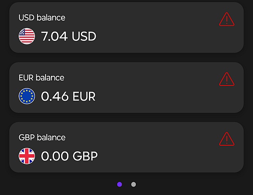253x195 pixels.
Task: Click the USD balance warning triangle
Action: [x=226, y=19]
